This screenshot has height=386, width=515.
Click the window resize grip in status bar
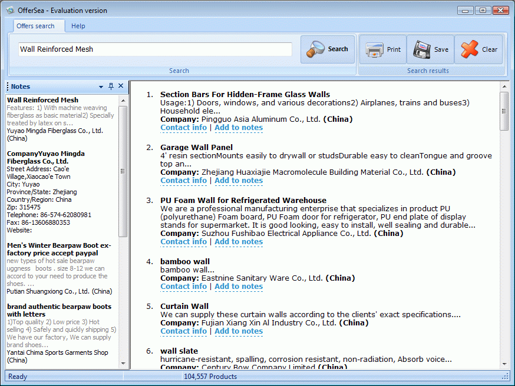coord(505,377)
